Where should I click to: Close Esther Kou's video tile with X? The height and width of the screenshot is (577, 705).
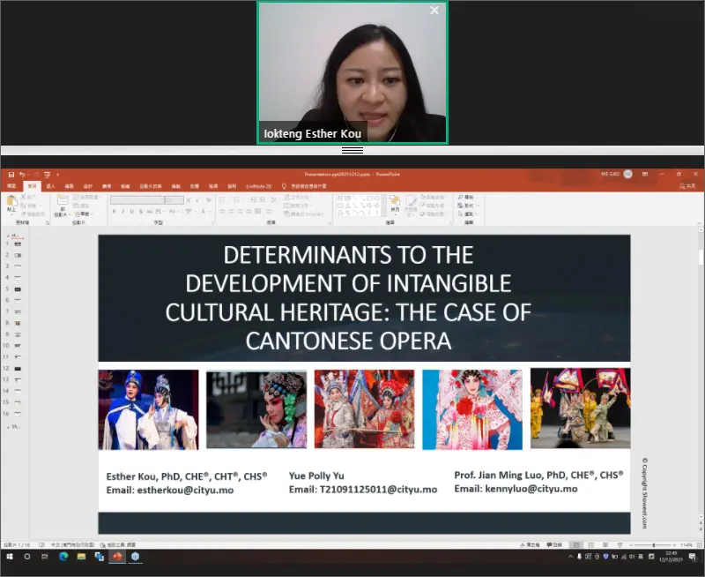click(434, 11)
